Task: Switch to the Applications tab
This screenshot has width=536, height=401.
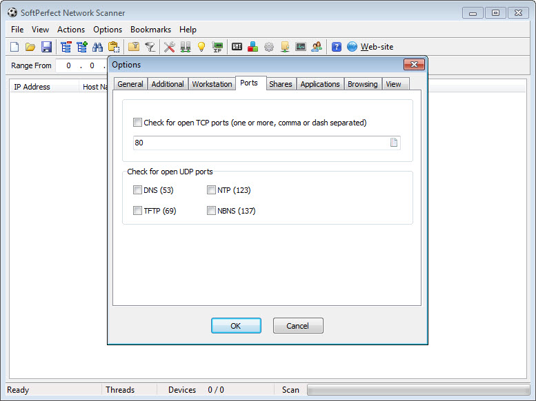Action: click(320, 84)
